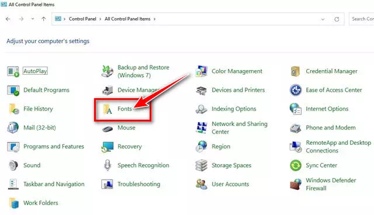Open the Indexing Options text link
The height and width of the screenshot is (215, 374).
tap(234, 109)
